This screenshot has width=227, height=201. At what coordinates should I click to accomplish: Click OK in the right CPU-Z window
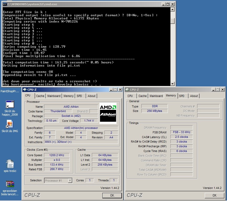[x=214, y=195]
